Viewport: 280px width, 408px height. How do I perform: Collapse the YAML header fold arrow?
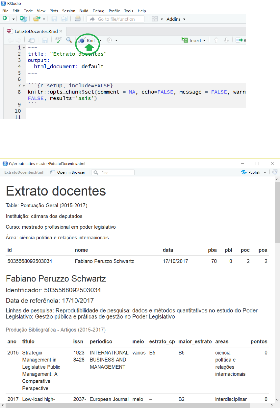point(23,48)
